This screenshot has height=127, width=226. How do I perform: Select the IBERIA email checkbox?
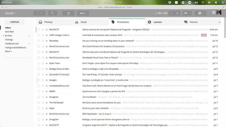39,91
